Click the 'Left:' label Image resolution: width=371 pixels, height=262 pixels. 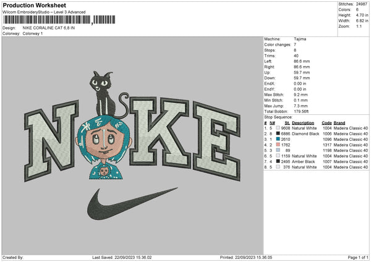pos(268,61)
